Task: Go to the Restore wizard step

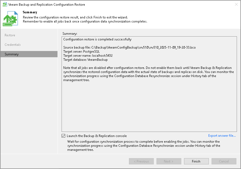Action: tap(10, 35)
